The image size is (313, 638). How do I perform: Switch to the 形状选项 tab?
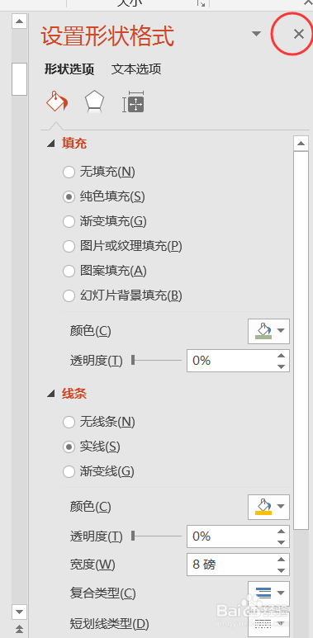pyautogui.click(x=69, y=69)
